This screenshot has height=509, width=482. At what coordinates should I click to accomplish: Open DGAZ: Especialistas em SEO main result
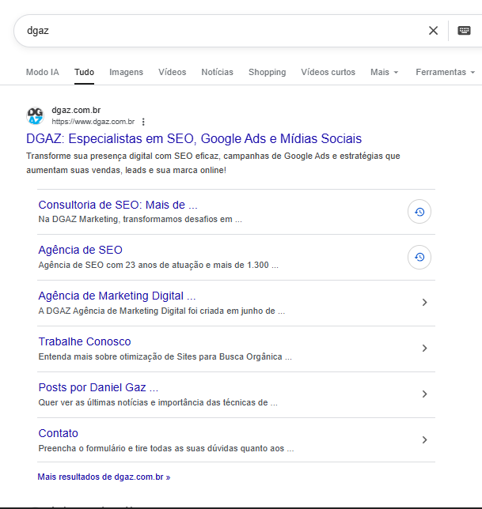[x=194, y=138]
